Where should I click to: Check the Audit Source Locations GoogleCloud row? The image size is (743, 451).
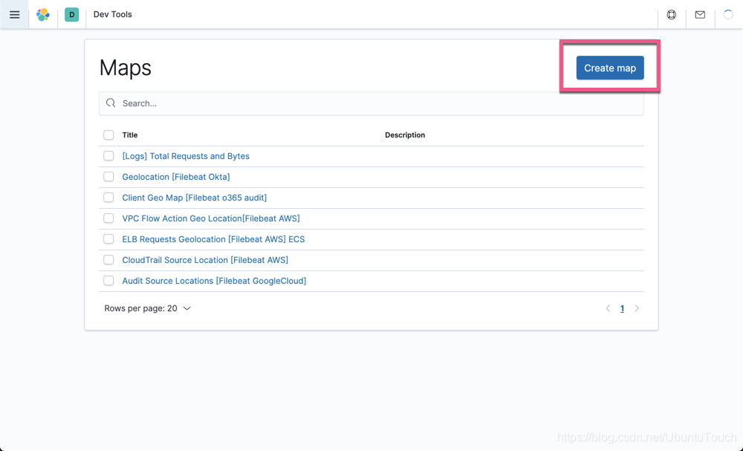tap(108, 281)
